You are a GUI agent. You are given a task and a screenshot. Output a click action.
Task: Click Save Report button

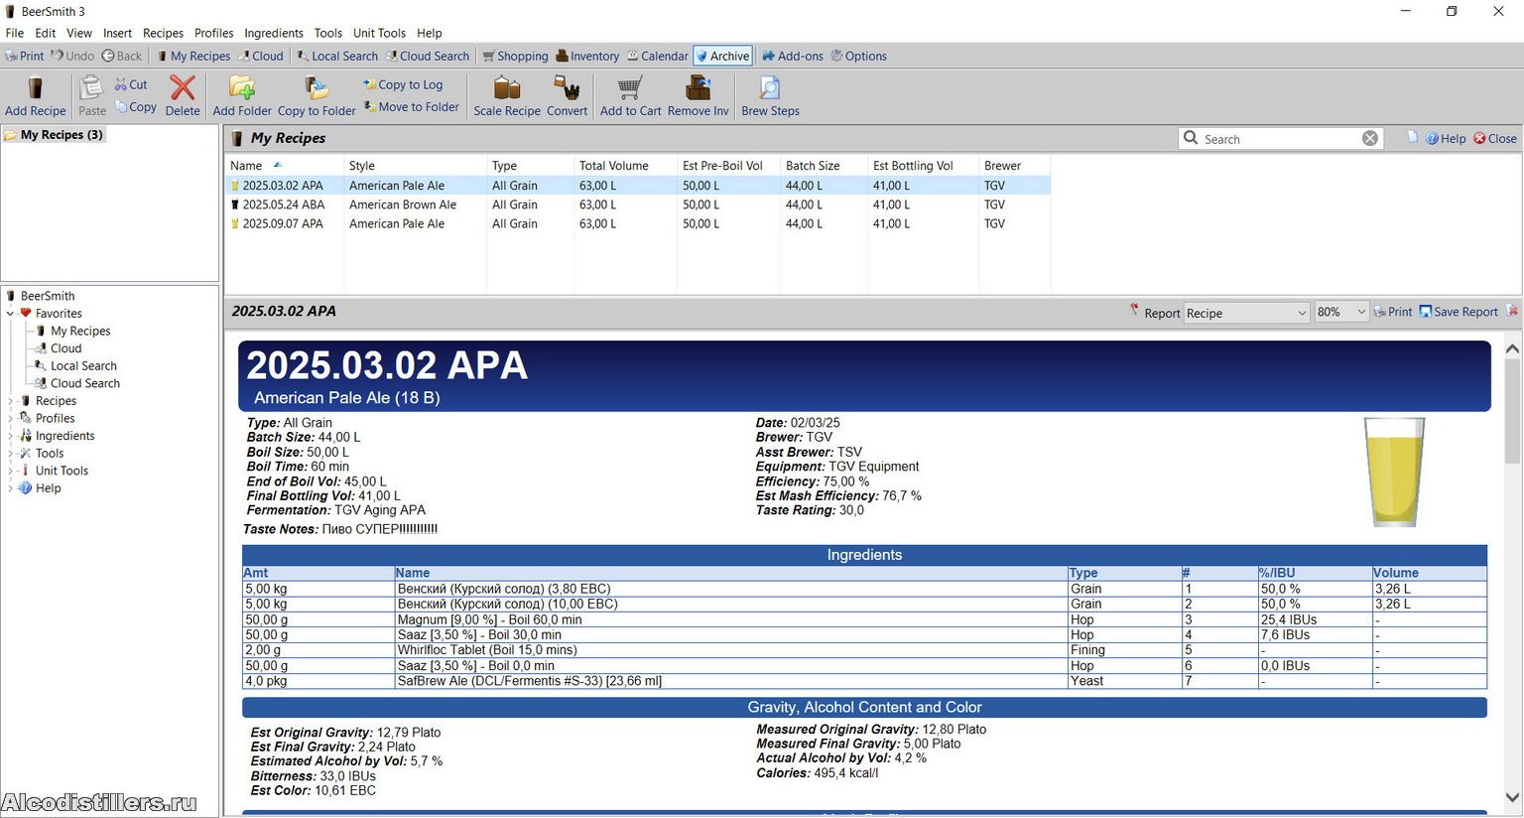pyautogui.click(x=1459, y=312)
